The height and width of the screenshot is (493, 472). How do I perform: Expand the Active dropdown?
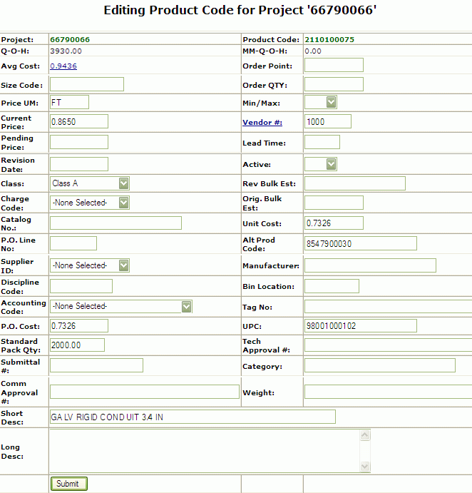pyautogui.click(x=320, y=164)
